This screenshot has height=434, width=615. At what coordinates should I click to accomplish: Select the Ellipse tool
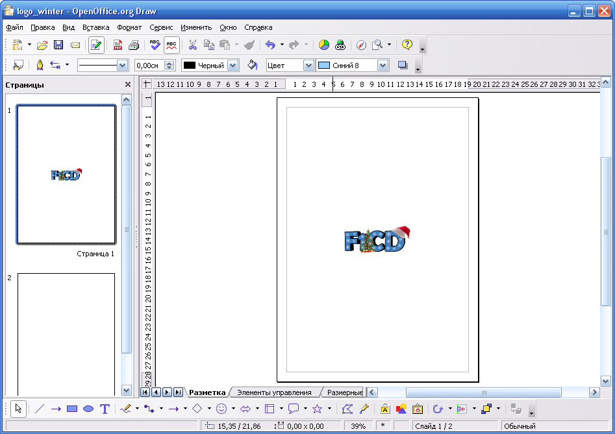88,409
